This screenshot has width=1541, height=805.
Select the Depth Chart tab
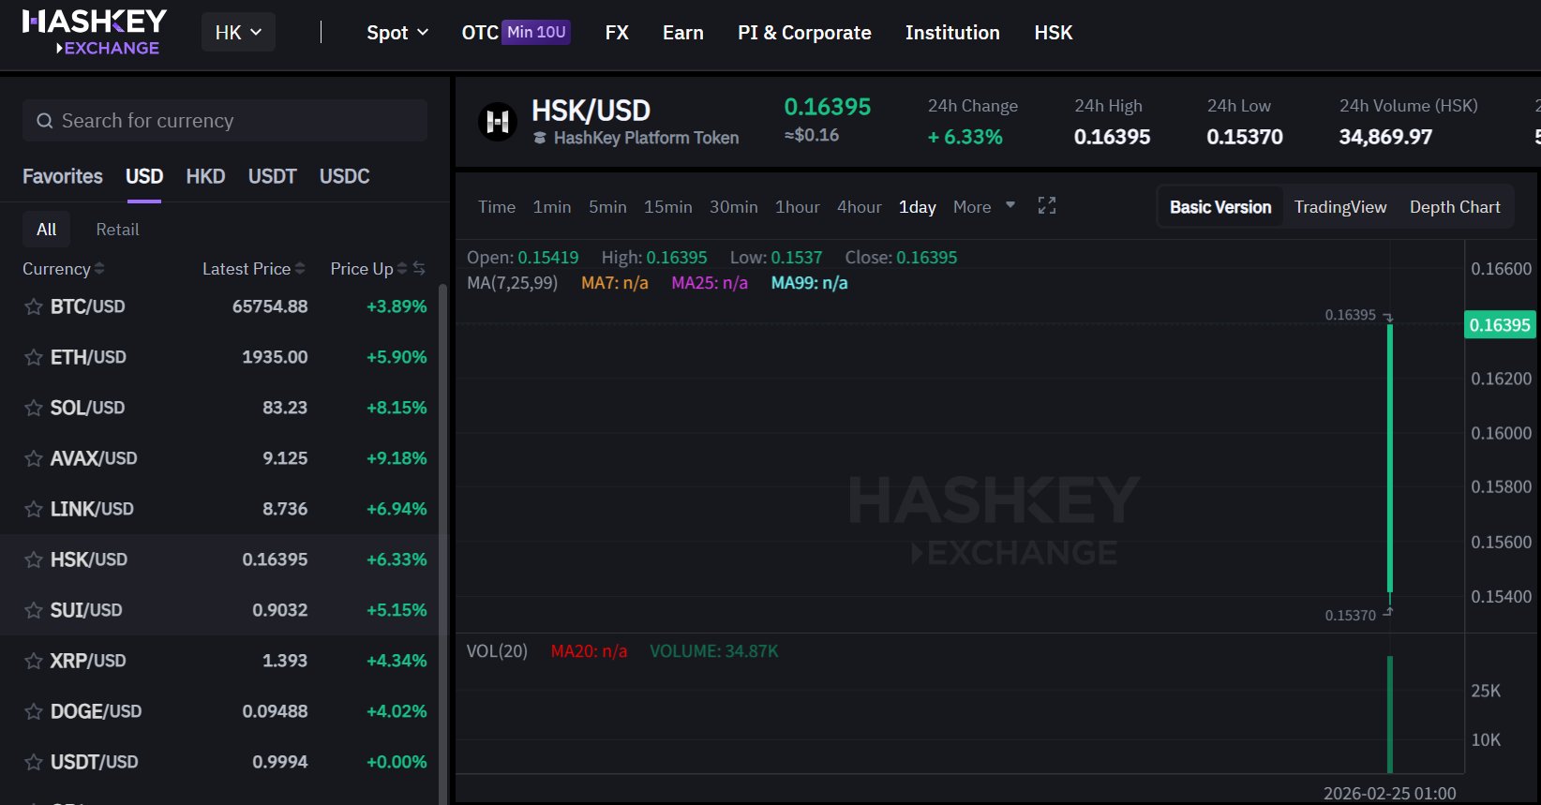click(x=1454, y=207)
